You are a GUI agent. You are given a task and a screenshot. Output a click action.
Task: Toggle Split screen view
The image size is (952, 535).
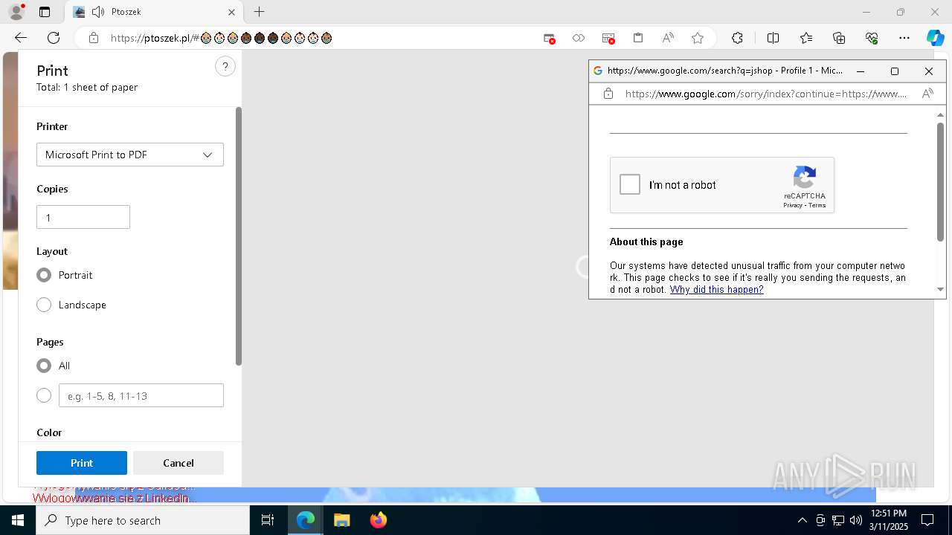773,38
